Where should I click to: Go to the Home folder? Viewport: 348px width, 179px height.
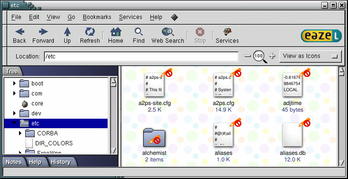[116, 36]
